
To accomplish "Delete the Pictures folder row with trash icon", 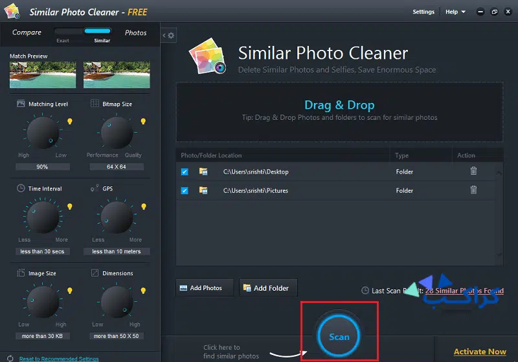I will pos(473,190).
